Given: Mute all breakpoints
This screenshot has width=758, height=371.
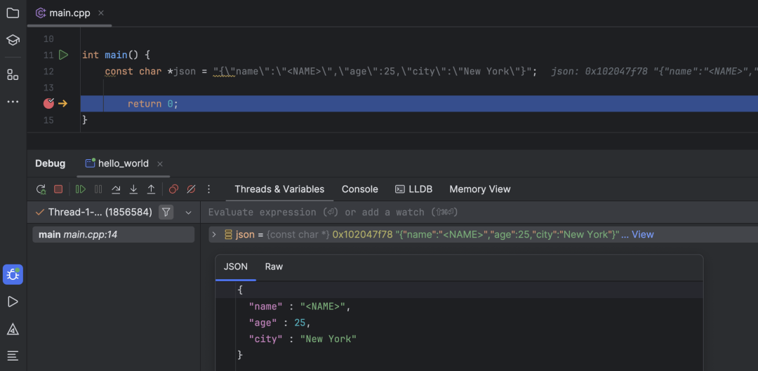Looking at the screenshot, I should pyautogui.click(x=191, y=189).
